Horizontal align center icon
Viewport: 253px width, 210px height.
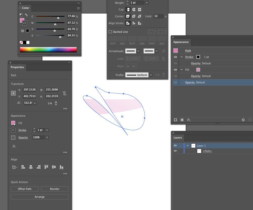pos(31,167)
